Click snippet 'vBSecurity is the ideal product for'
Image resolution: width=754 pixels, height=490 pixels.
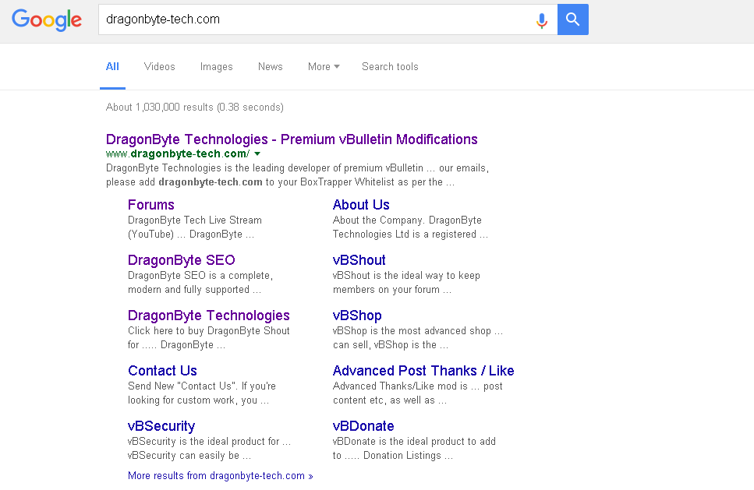coord(204,441)
